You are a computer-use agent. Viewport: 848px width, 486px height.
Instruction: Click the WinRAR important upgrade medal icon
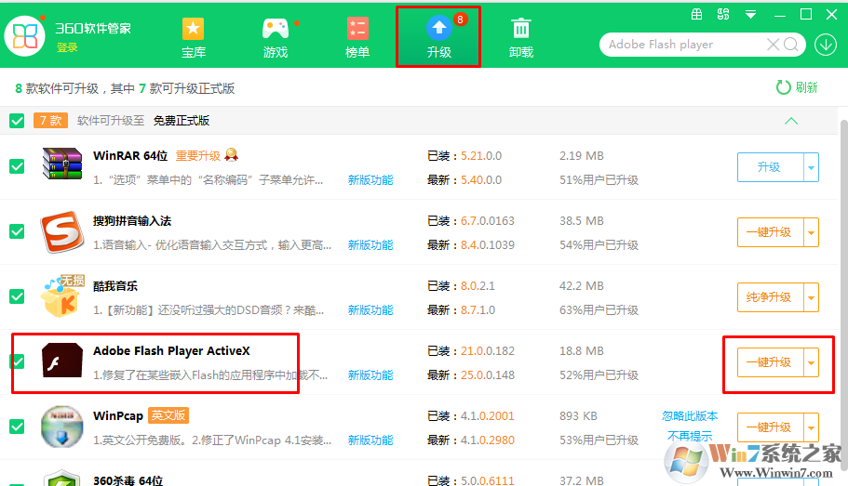point(232,155)
